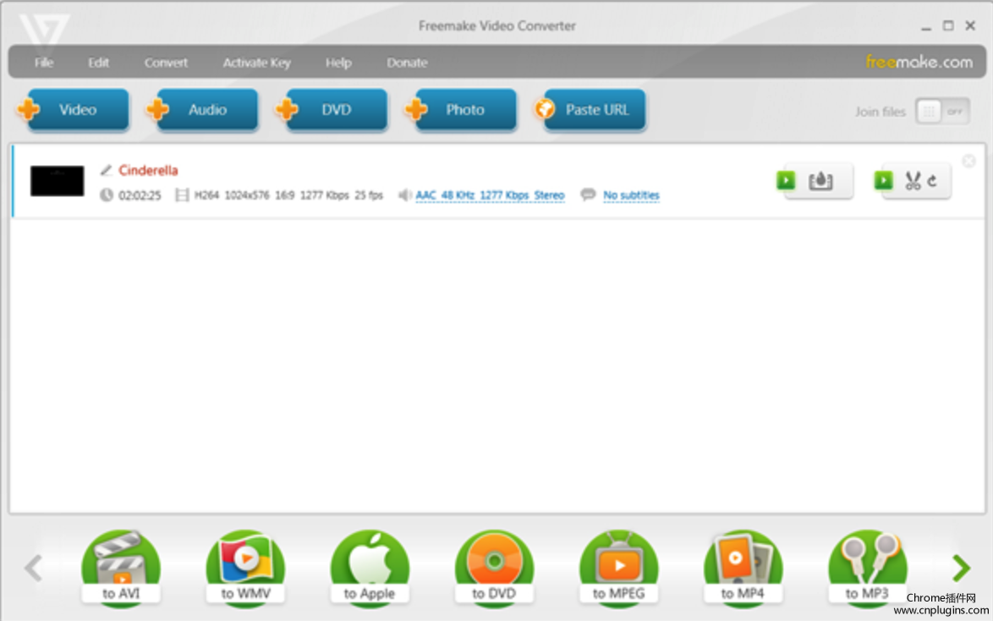This screenshot has width=993, height=621.
Task: Click the subtitle speech bubble icon
Action: click(x=588, y=194)
